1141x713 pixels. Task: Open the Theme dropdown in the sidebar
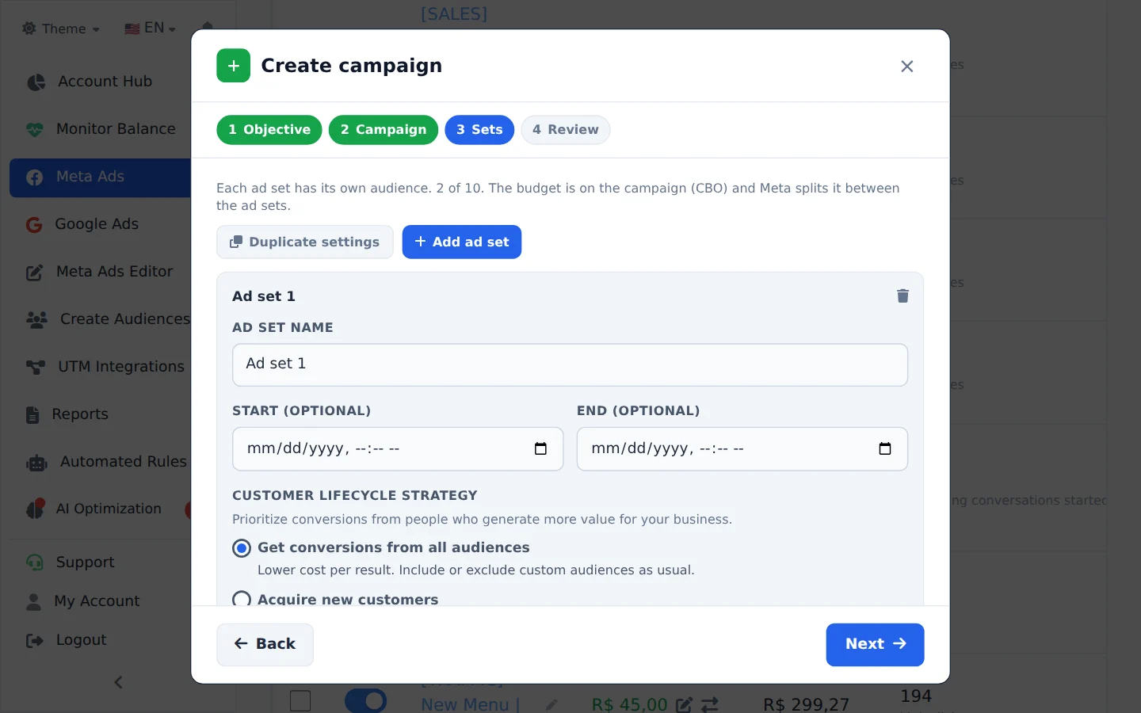61,29
